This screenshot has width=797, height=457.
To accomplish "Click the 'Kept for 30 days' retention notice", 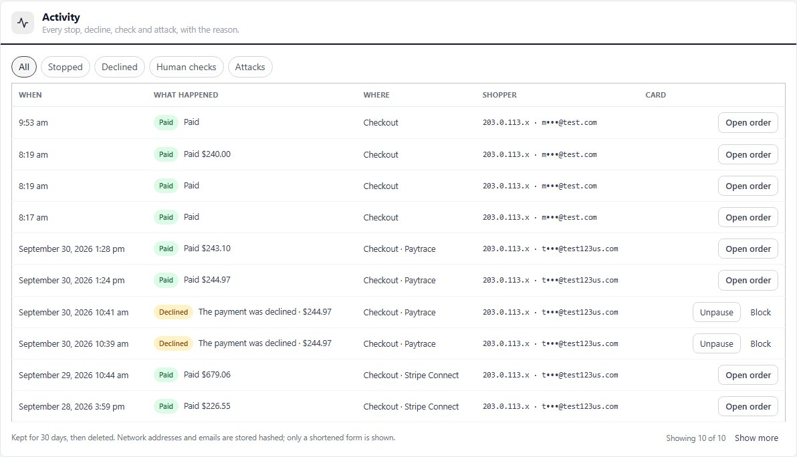I will (203, 438).
